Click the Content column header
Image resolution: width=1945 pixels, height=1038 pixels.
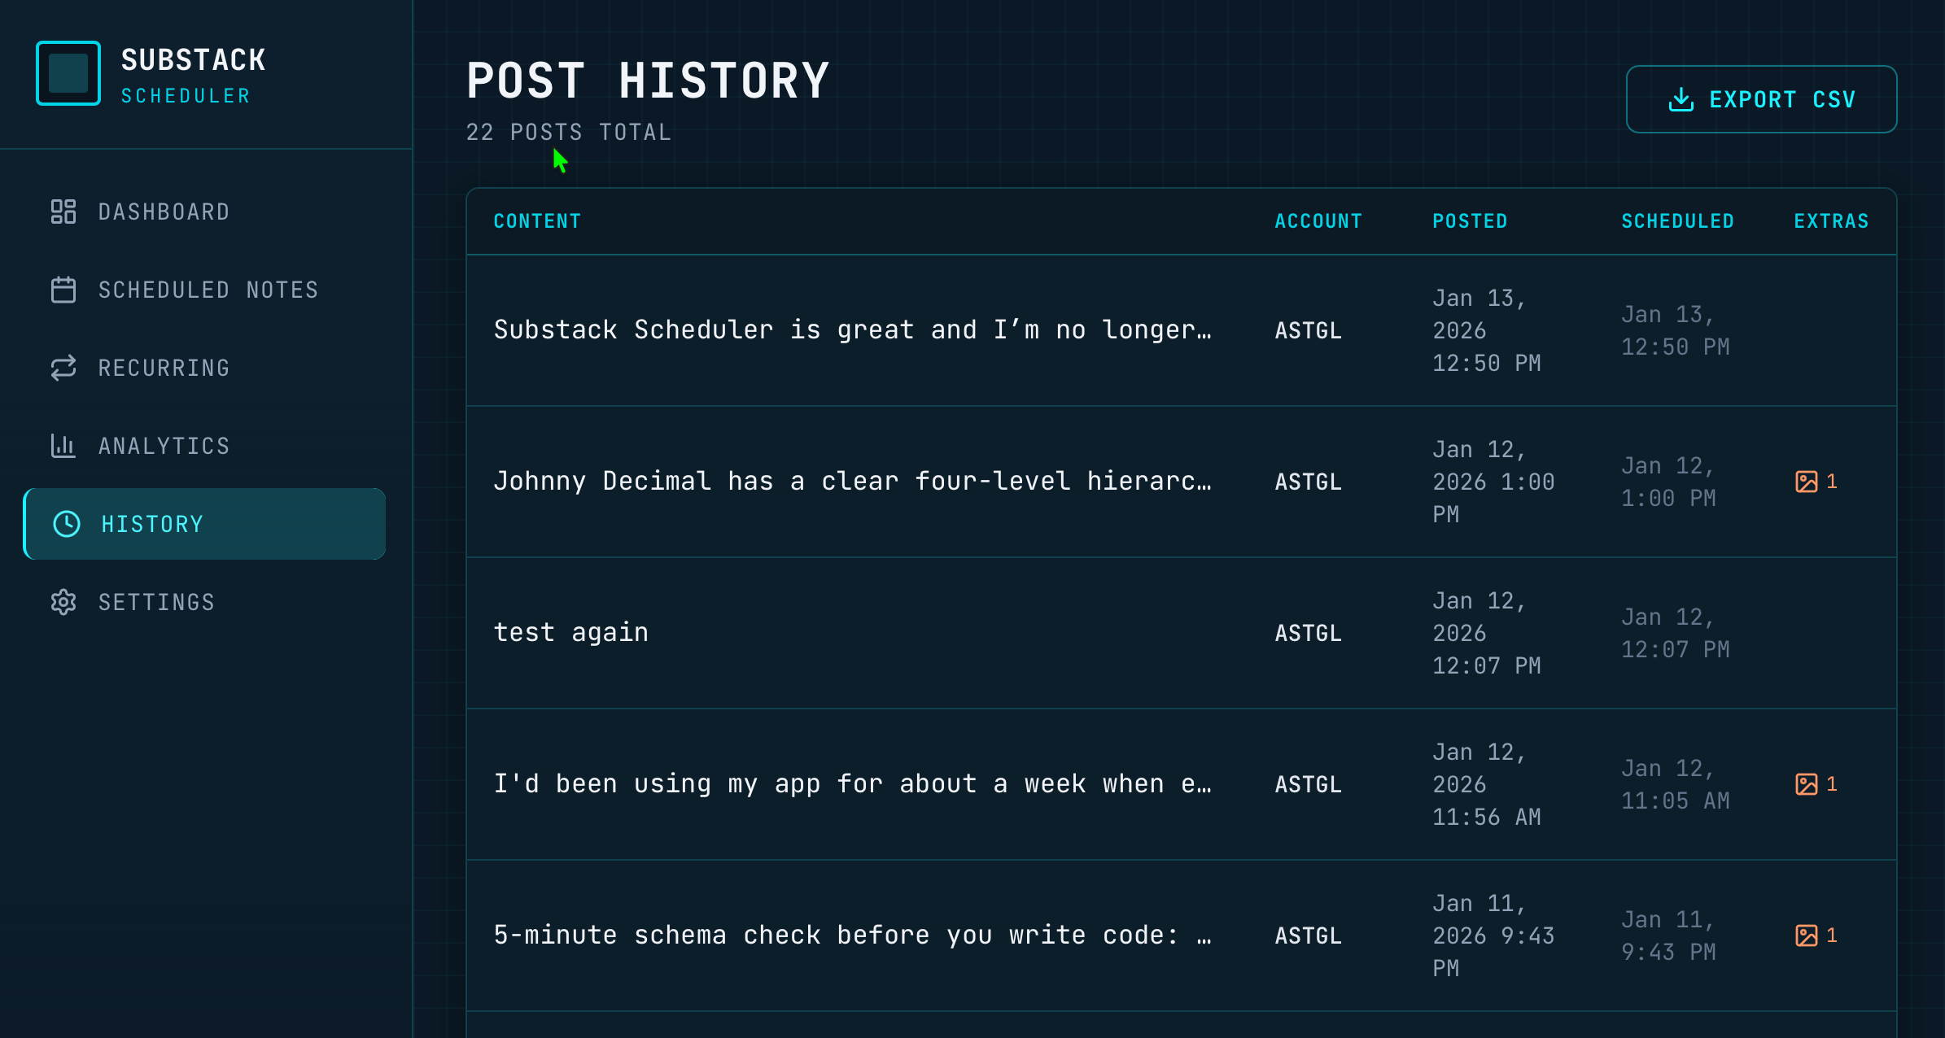[537, 221]
